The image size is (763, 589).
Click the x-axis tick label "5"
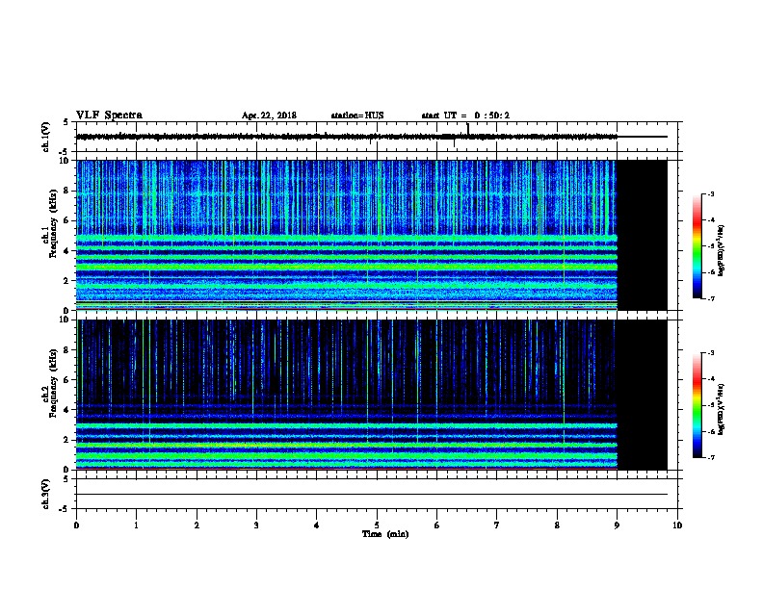click(377, 525)
